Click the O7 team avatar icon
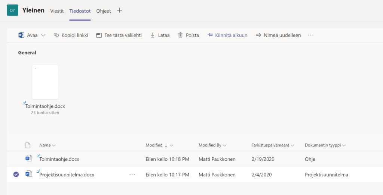383x195 pixels. pos(12,10)
